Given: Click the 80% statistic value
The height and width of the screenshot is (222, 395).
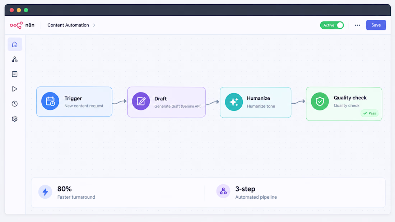Looking at the screenshot, I should pos(65,189).
